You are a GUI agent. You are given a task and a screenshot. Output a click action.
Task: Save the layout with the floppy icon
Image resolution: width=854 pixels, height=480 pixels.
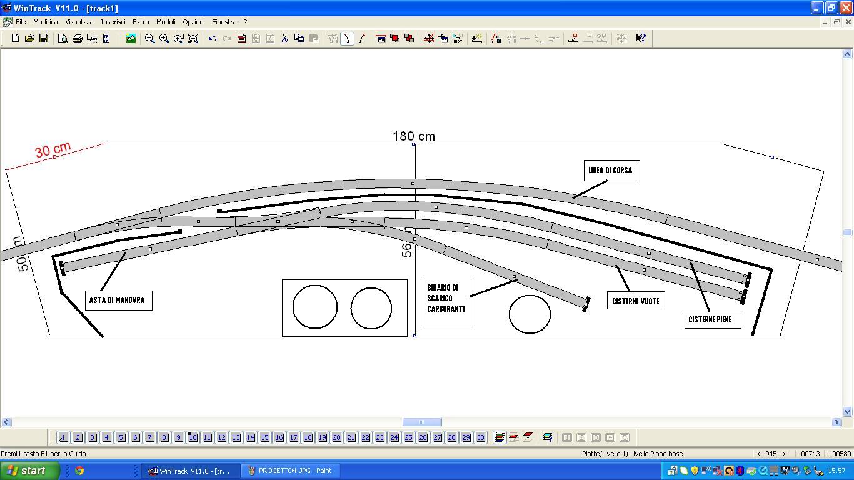(44, 39)
